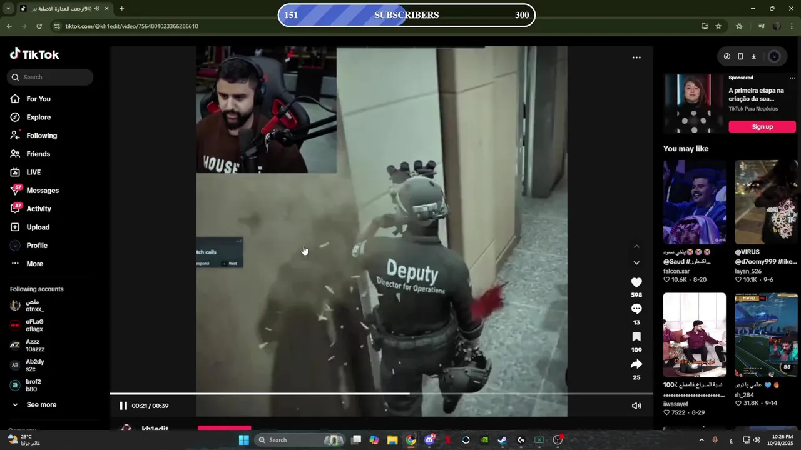The image size is (801, 450).
Task: Open the More options menu item
Action: 26,264
